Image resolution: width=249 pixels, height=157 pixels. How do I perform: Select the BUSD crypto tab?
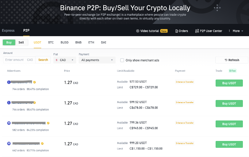click(x=64, y=42)
